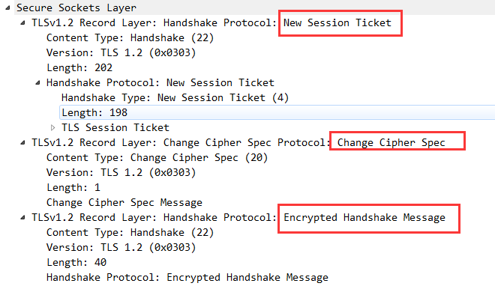
Task: Click the highlighted New Session Ticket text
Action: click(x=337, y=23)
